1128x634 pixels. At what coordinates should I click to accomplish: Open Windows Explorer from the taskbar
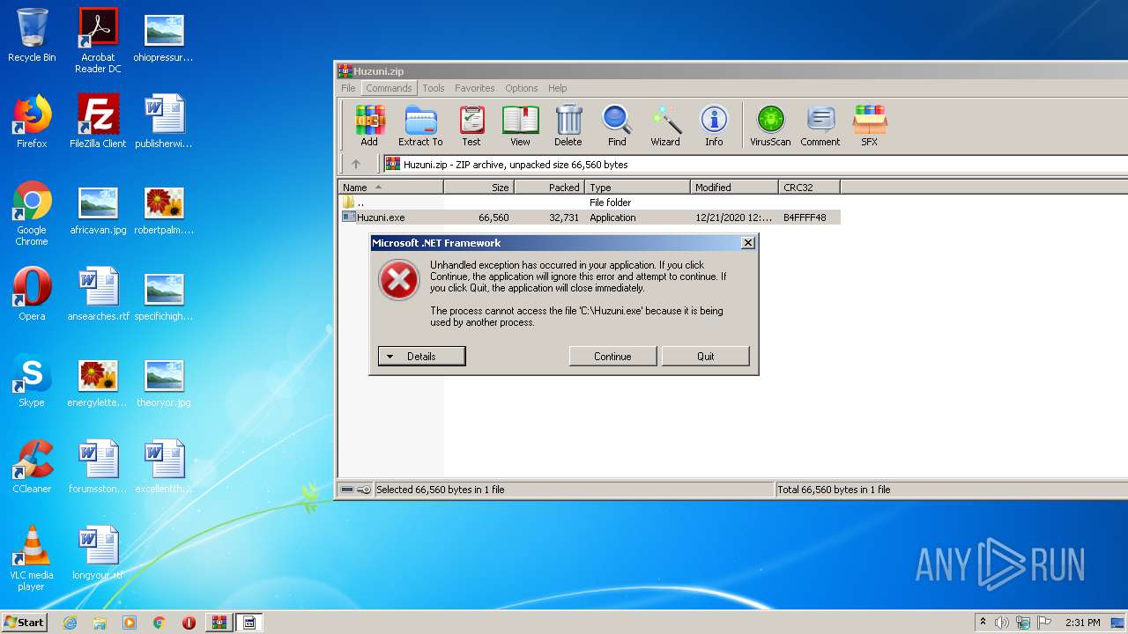[100, 623]
